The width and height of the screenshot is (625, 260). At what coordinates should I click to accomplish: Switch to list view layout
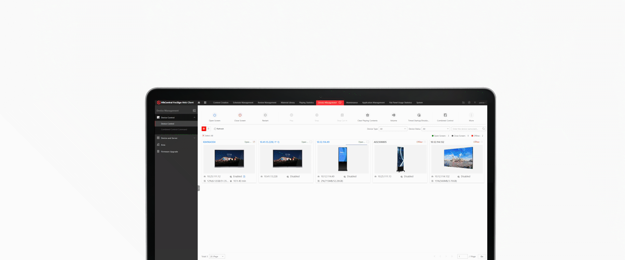209,129
